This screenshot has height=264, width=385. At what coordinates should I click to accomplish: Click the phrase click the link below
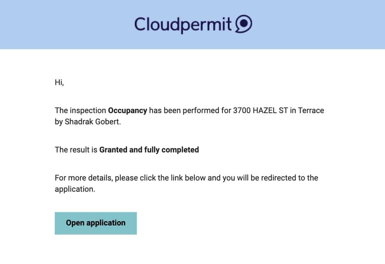(172, 178)
